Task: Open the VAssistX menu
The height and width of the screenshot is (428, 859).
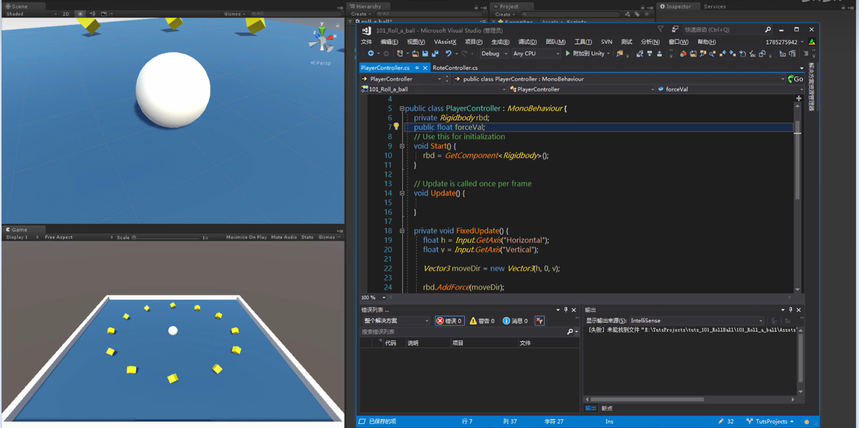Action: [x=445, y=42]
